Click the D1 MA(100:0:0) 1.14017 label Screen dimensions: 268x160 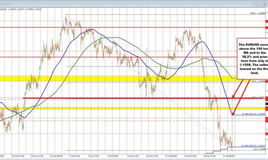[x=253, y=146]
